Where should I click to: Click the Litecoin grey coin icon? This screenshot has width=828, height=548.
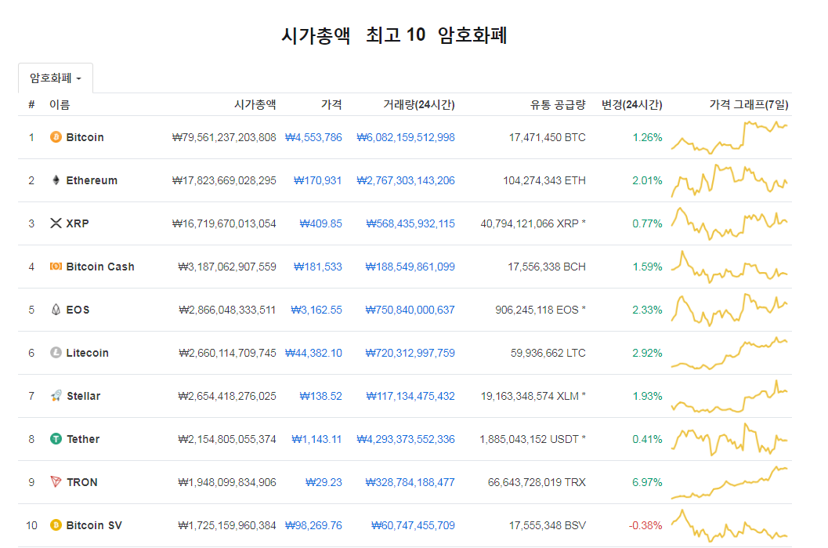[56, 353]
